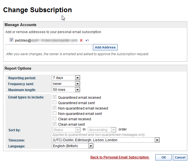Toggle the pebbles@ address checkbox

[11, 40]
